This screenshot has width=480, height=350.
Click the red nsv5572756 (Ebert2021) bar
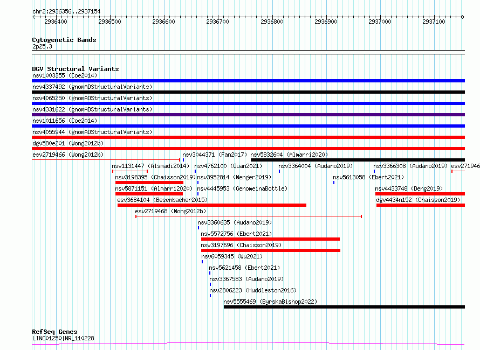[x=270, y=239]
